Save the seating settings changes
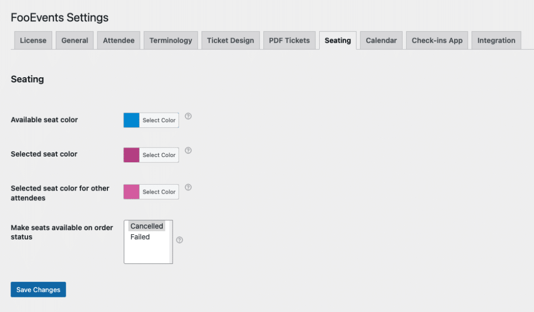Screen dimensions: 534x312 [x=38, y=289]
